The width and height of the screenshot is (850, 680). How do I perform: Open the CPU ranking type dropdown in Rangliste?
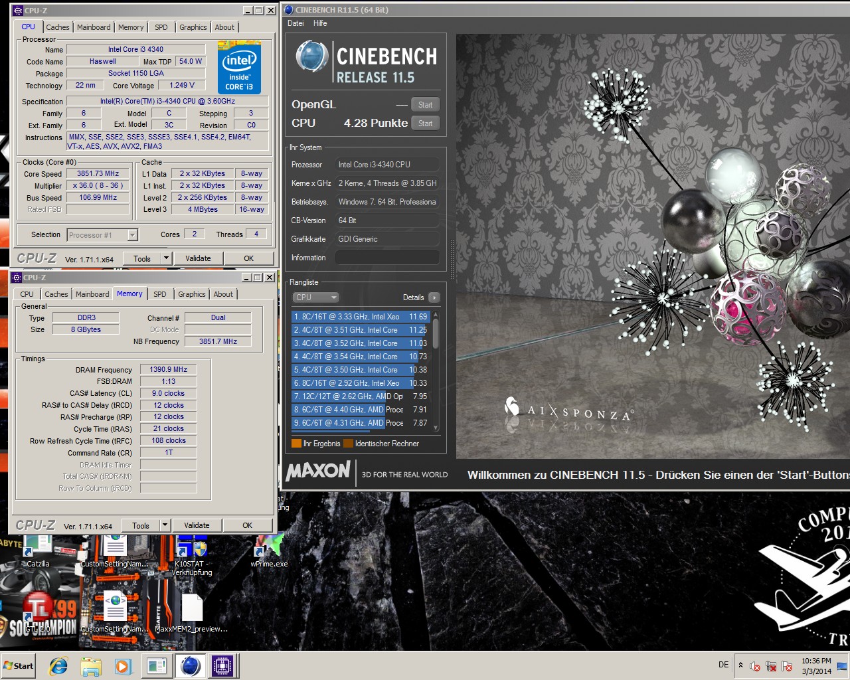pos(316,297)
